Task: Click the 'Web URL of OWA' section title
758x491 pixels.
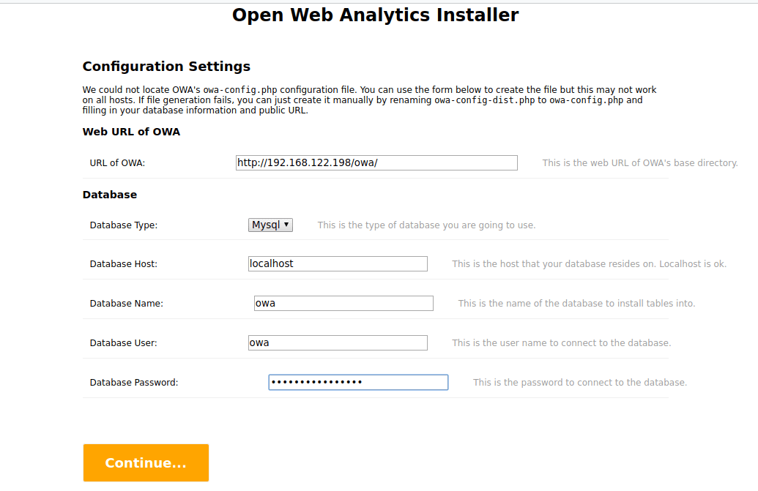Action: 131,132
